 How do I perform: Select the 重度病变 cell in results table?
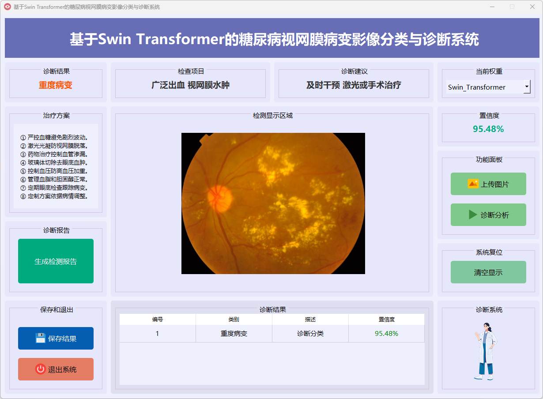click(234, 334)
